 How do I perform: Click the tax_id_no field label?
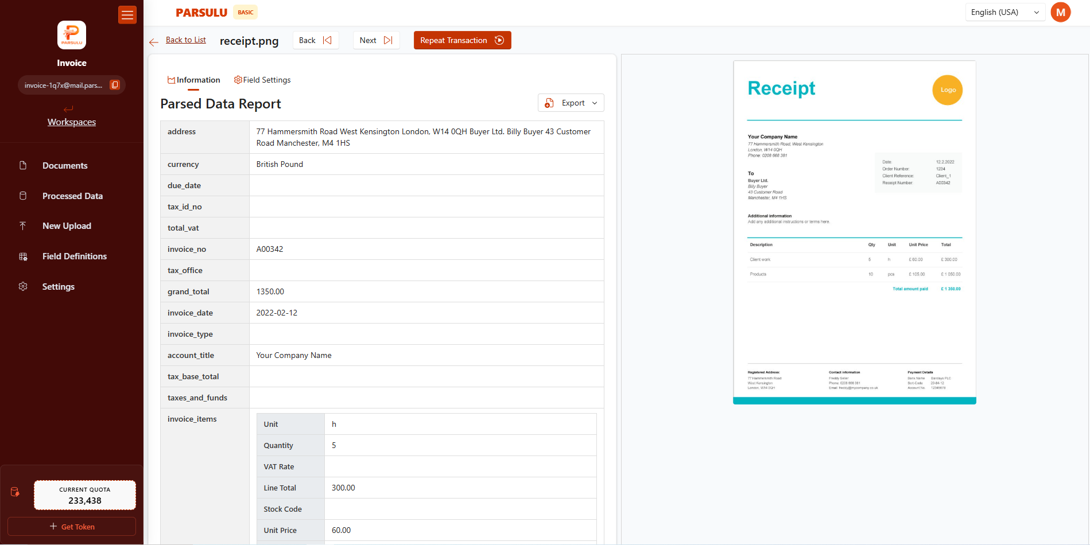[185, 207]
